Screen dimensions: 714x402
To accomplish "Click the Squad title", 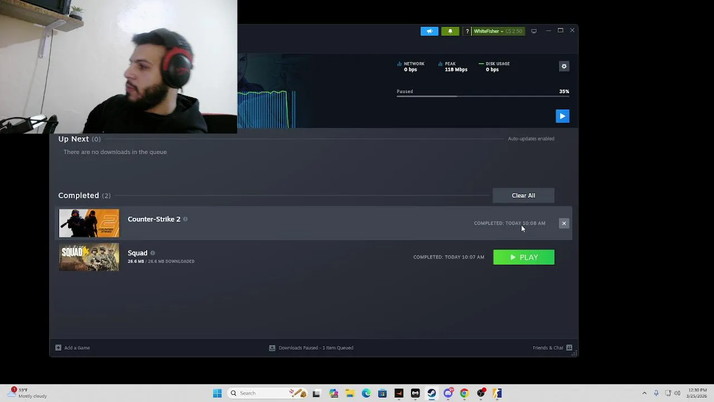I will point(137,253).
